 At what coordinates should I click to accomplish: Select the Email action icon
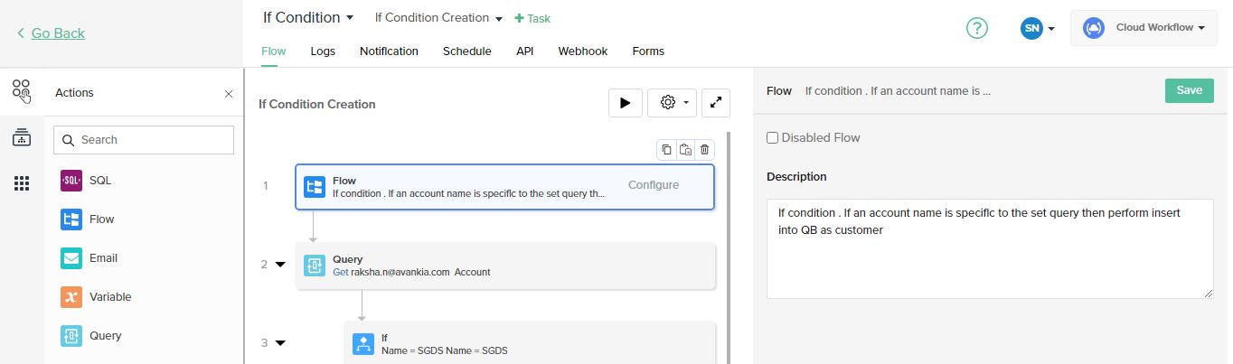pyautogui.click(x=71, y=258)
